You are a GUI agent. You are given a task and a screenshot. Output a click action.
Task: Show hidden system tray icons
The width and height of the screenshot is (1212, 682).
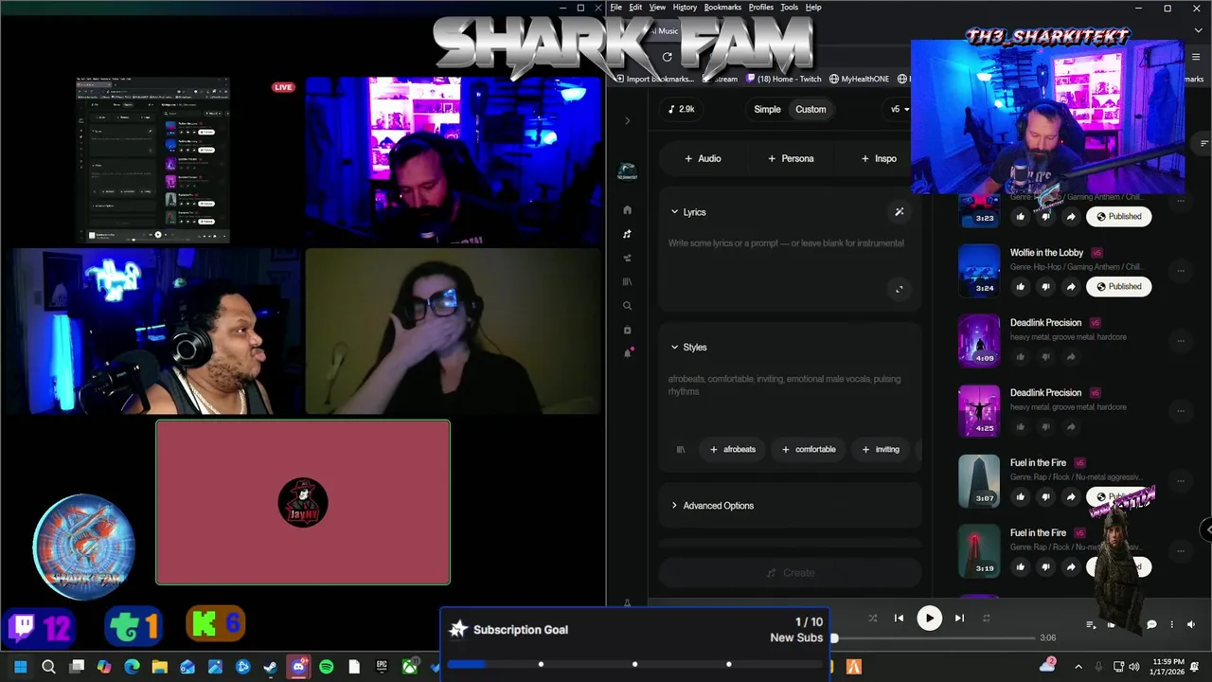(1078, 667)
